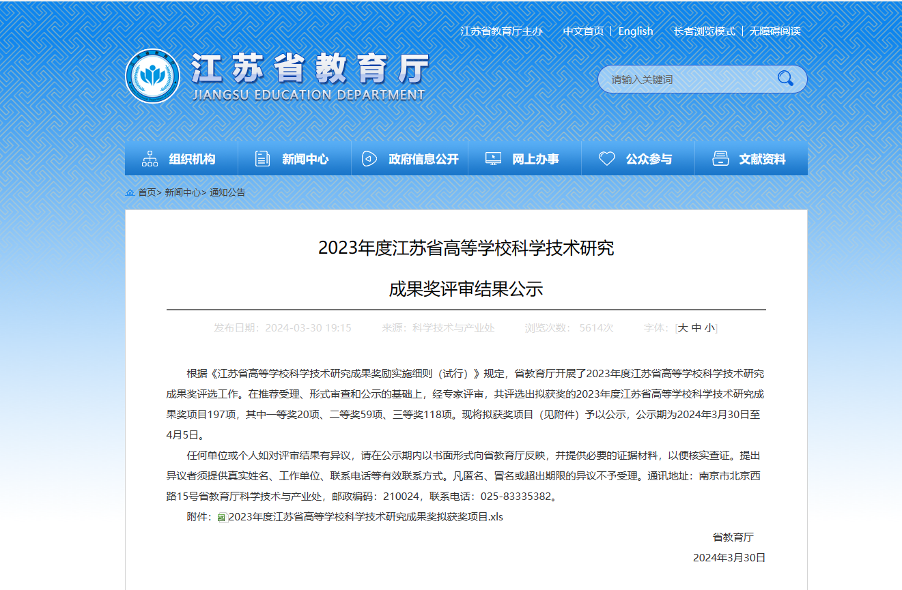Click the 新闻中心 document icon

[x=262, y=159]
